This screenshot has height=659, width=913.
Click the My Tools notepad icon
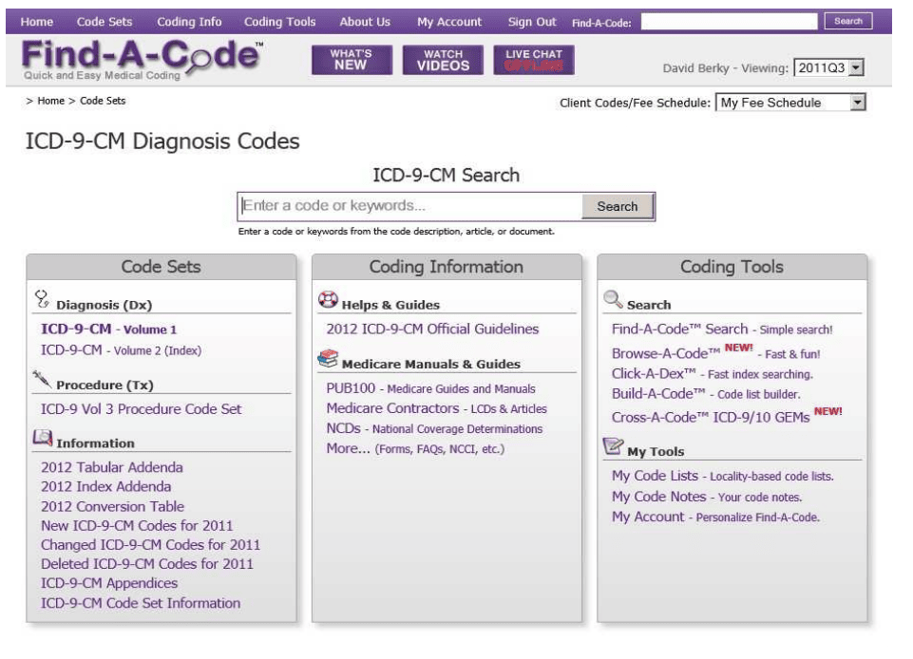[x=614, y=447]
